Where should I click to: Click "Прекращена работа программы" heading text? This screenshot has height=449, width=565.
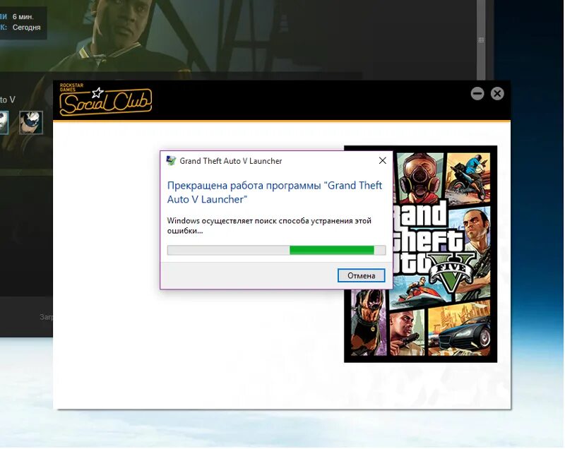[275, 192]
